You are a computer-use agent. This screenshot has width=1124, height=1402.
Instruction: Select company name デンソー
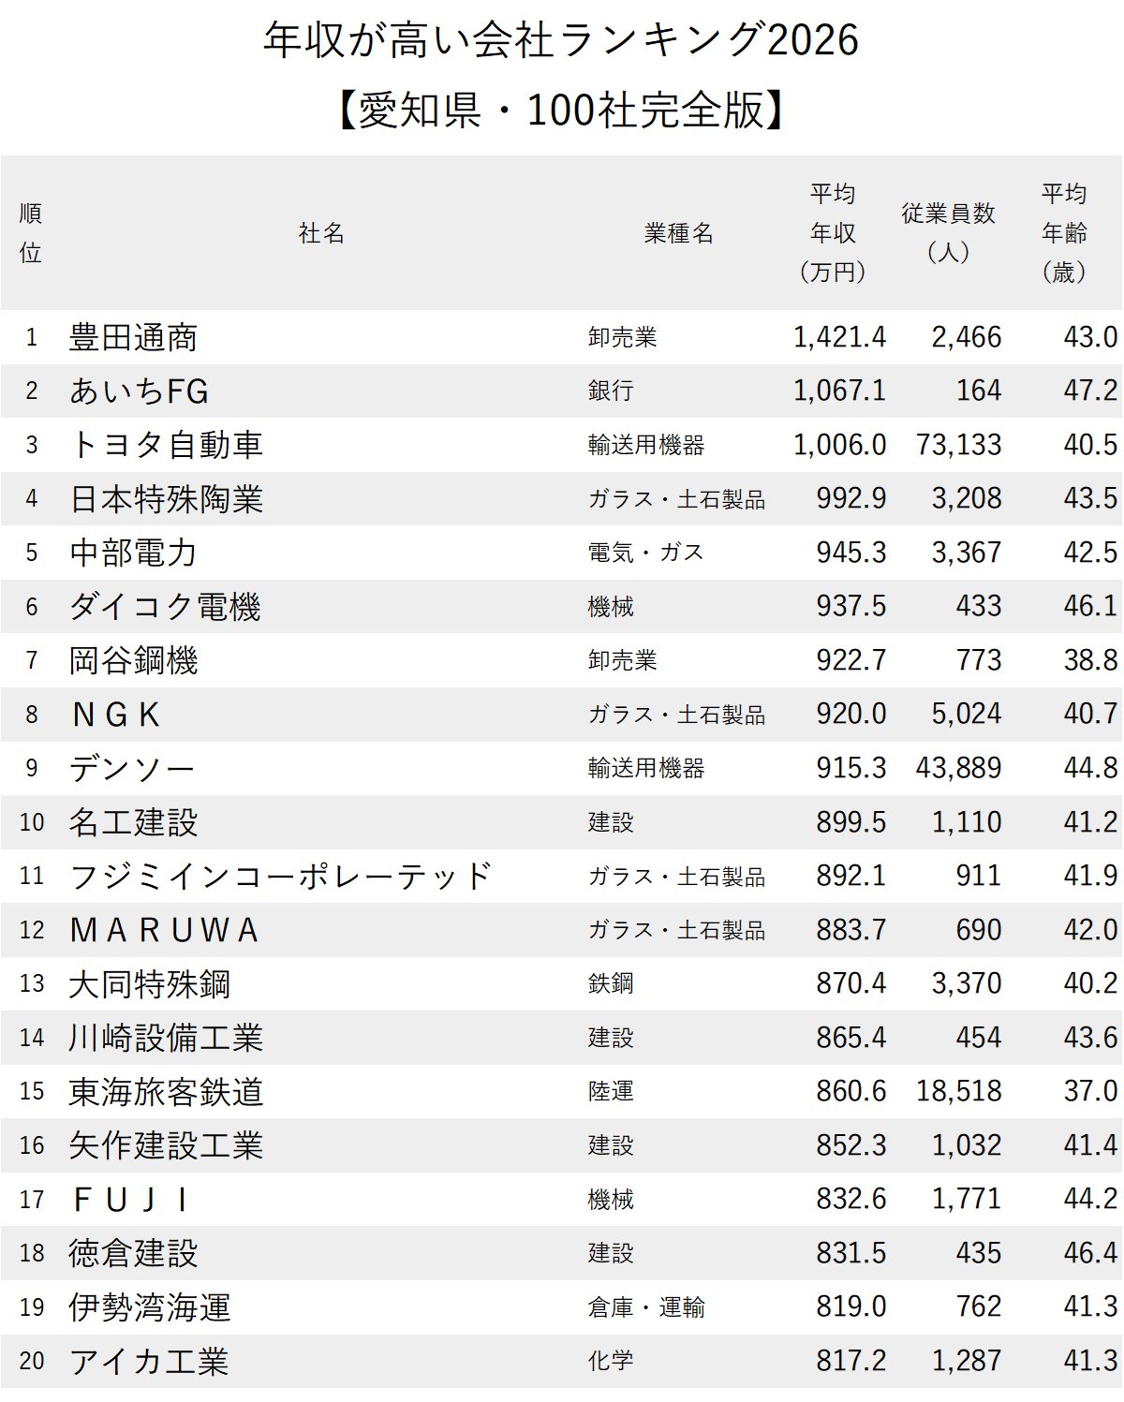tap(132, 768)
